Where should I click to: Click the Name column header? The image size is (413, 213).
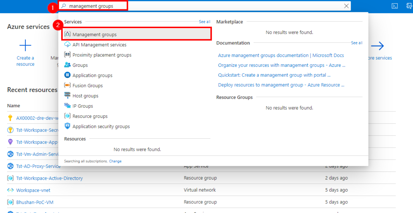click(13, 106)
